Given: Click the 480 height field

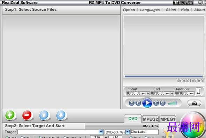Looking at the screenshot, I should pyautogui.click(x=115, y=137).
